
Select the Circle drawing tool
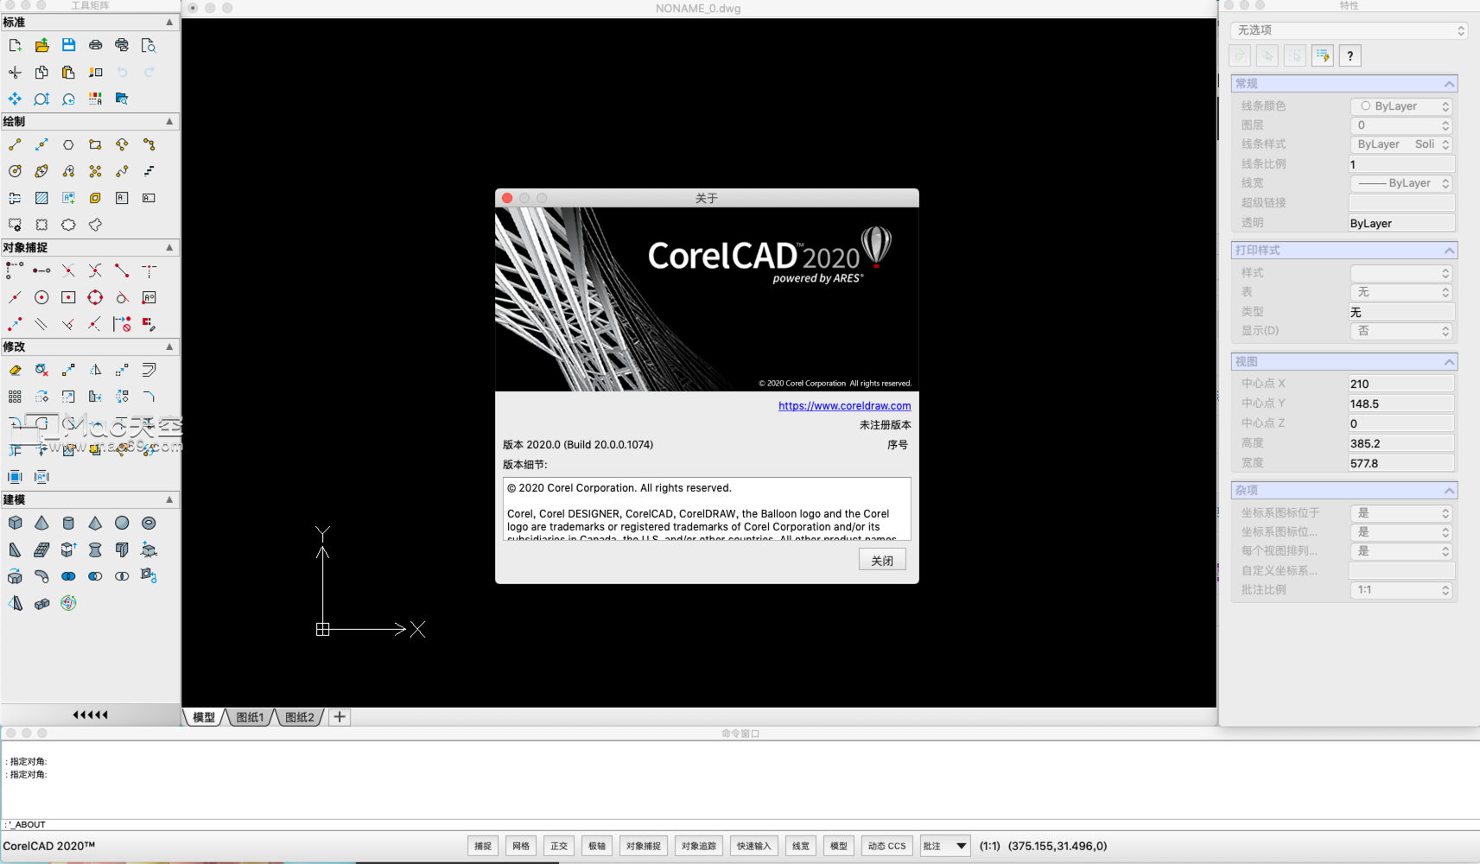15,171
